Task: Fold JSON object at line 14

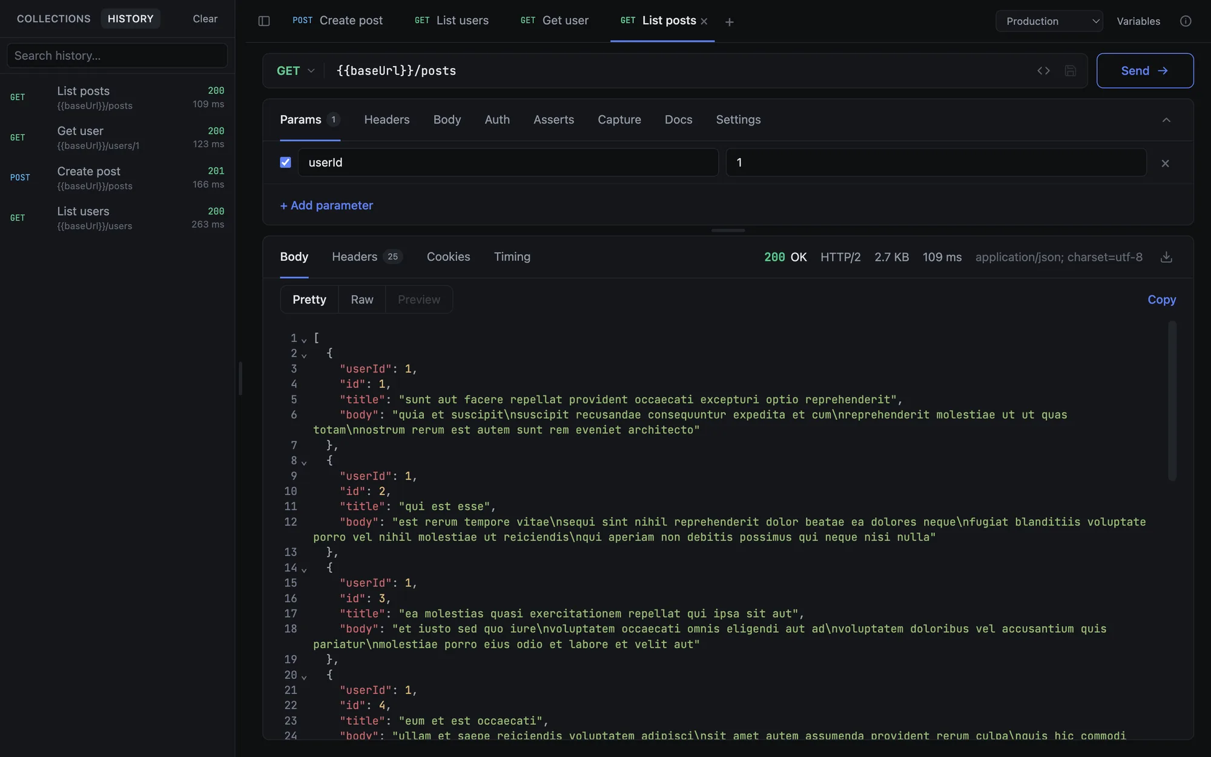Action: (x=304, y=569)
